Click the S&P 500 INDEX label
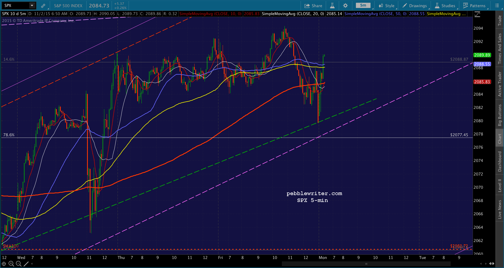The height and width of the screenshot is (268, 504). [68, 6]
